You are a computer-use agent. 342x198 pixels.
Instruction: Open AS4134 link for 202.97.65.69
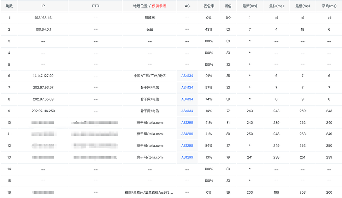(x=187, y=99)
